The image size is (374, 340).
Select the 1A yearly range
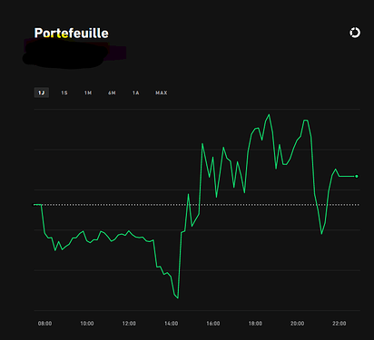tap(136, 92)
